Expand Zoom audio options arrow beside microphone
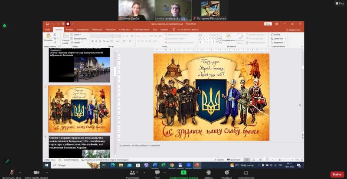This screenshot has width=347, height=179. click(x=20, y=172)
